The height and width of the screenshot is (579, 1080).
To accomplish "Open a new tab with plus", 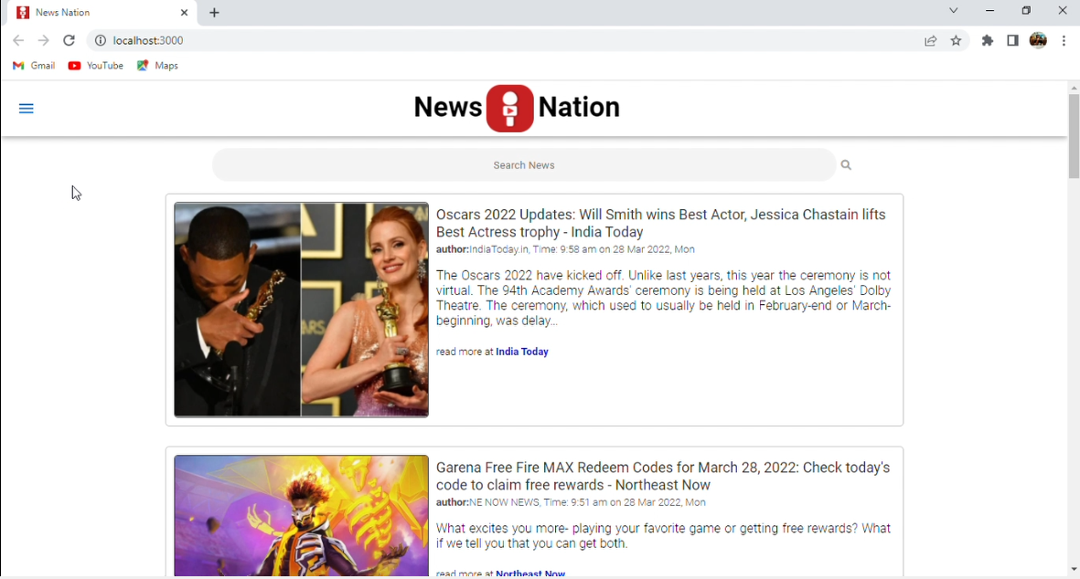I will pos(214,13).
